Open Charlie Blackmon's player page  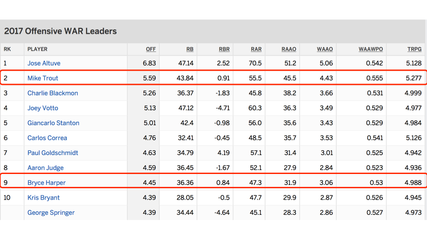point(53,93)
